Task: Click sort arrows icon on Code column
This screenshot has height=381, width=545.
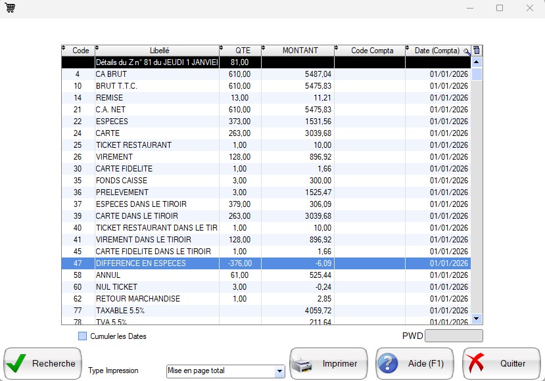Action: click(64, 48)
